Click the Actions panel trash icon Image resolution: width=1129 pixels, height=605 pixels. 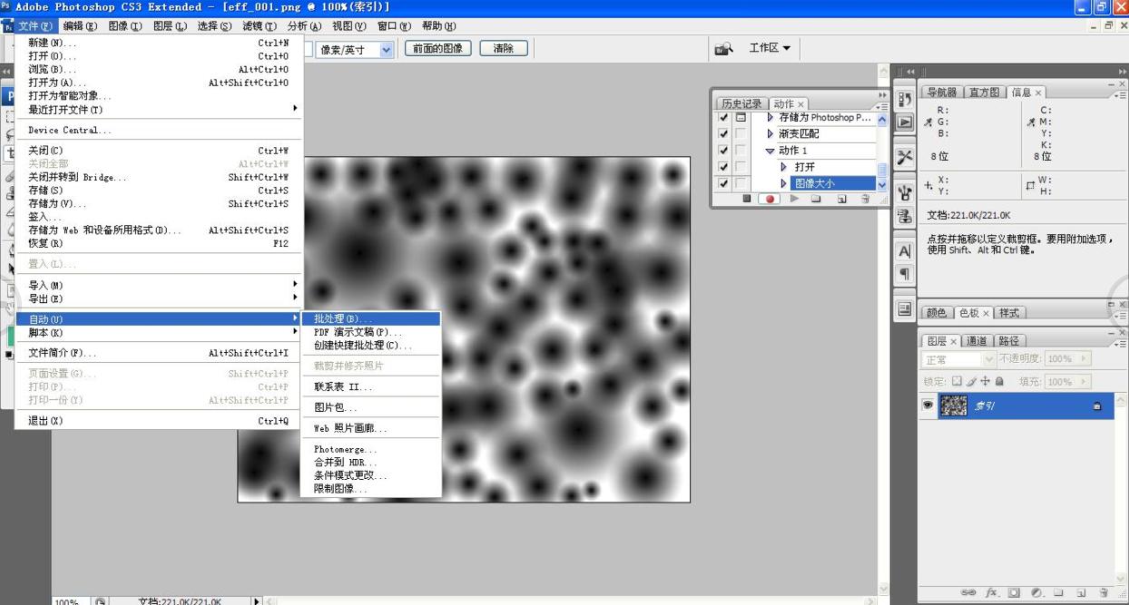[x=864, y=199]
